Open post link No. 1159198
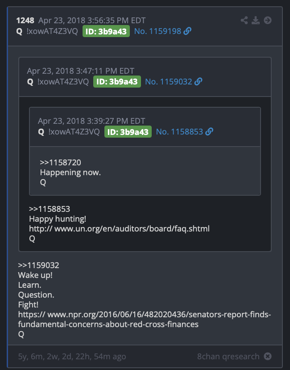Image resolution: width=290 pixels, height=370 pixels. pyautogui.click(x=157, y=31)
